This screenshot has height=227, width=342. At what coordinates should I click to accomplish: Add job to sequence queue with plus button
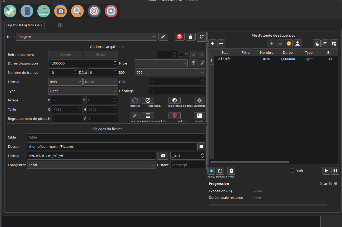[x=213, y=43]
